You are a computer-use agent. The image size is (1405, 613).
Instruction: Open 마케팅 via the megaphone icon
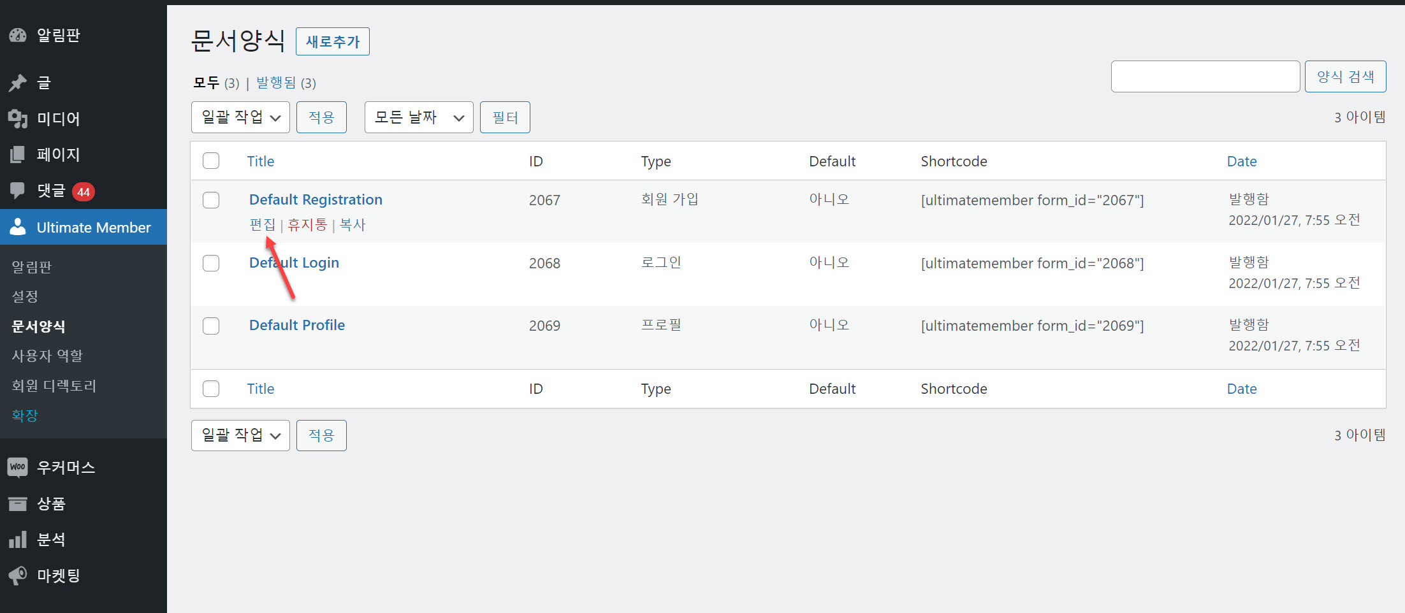[x=17, y=575]
